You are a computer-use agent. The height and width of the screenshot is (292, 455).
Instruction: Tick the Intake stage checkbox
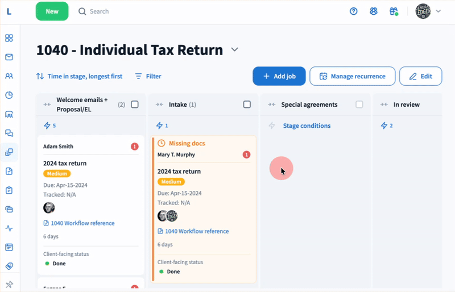pos(247,105)
